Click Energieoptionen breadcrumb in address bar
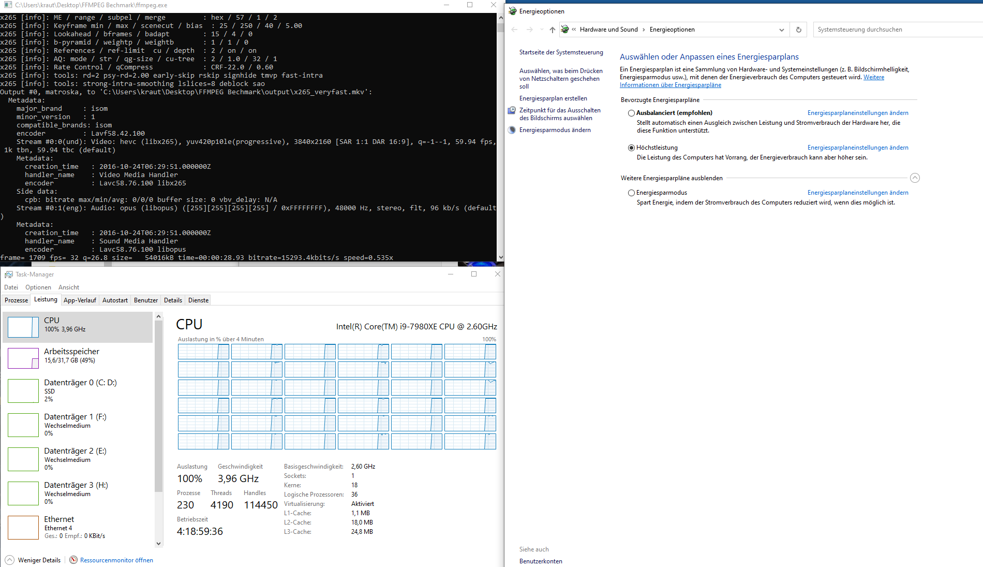 click(x=672, y=30)
